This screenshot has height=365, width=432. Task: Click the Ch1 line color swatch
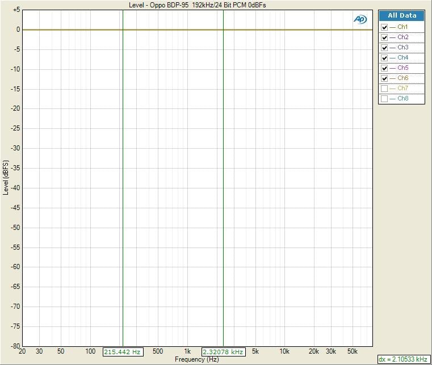click(392, 28)
